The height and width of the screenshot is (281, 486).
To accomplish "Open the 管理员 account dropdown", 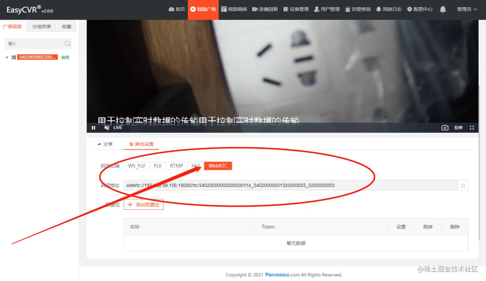I will click(467, 9).
